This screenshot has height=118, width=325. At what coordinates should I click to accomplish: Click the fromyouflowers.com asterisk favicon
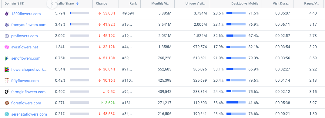(x=7, y=25)
